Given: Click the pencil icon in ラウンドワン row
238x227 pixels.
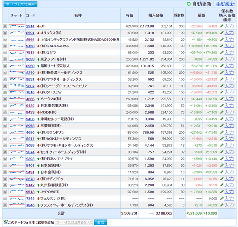Looking at the screenshot, I should coord(222,132).
